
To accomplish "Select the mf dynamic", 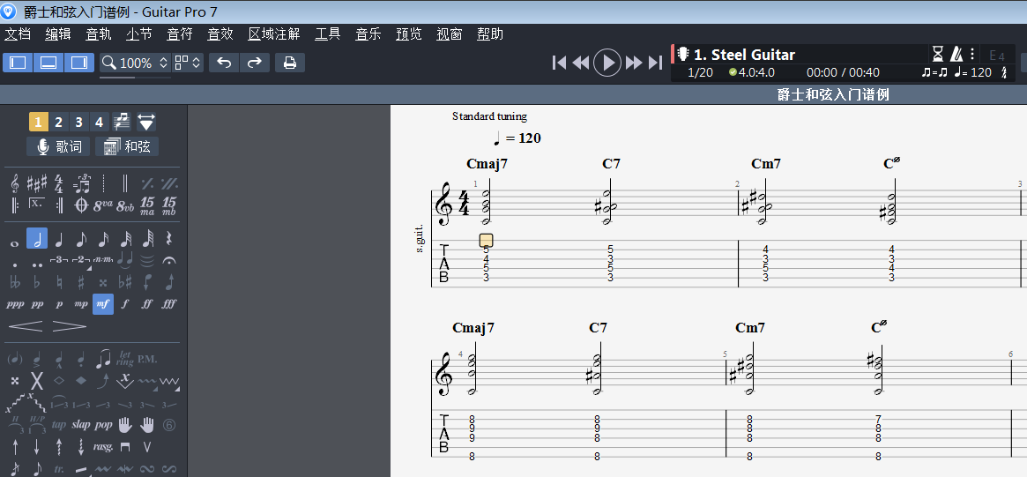I will pos(103,304).
